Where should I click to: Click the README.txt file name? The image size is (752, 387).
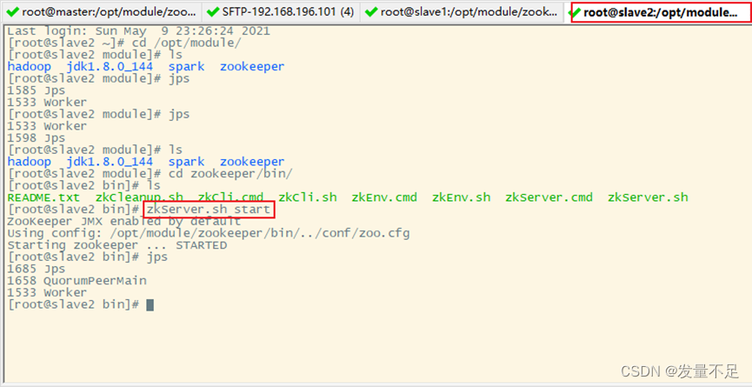[43, 197]
